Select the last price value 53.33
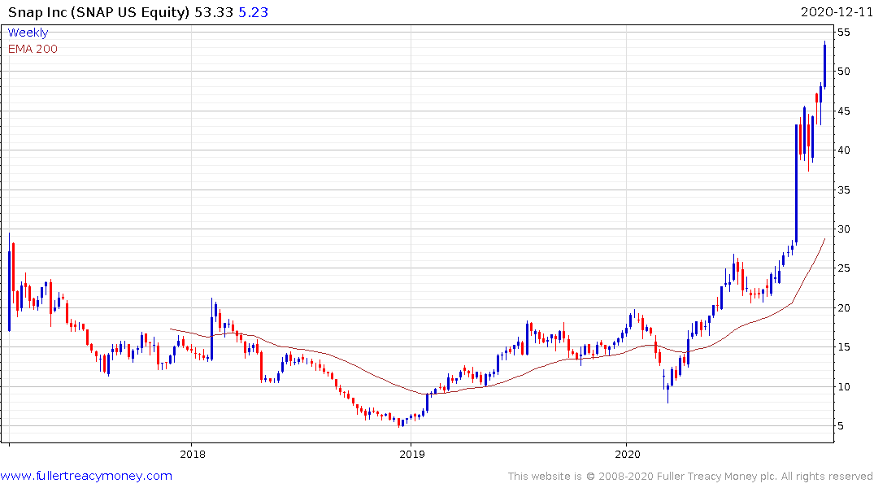 pyautogui.click(x=214, y=11)
